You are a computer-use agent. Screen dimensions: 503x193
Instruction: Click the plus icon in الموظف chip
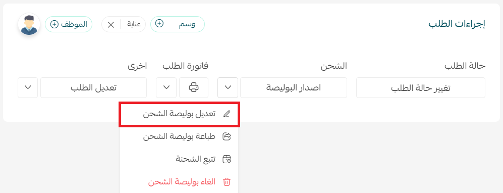tap(54, 24)
